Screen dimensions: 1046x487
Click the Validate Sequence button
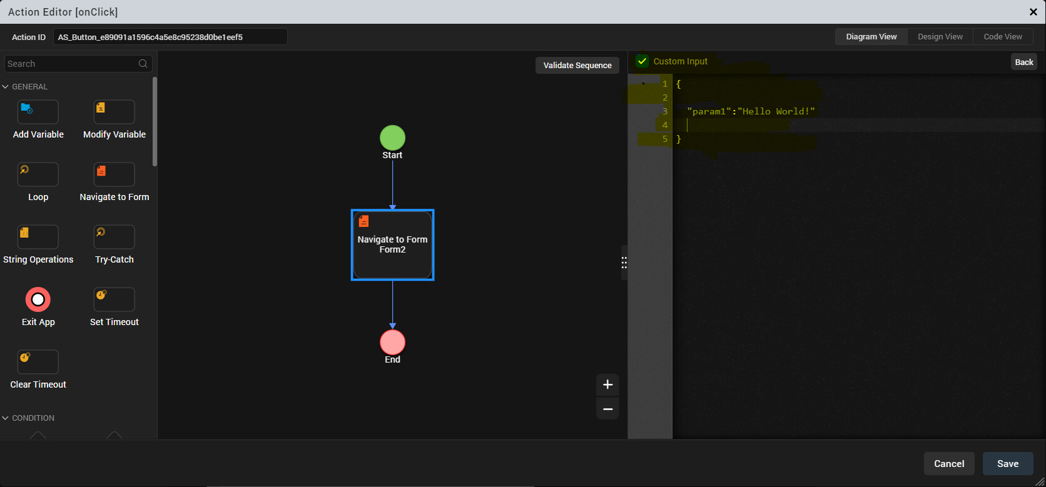(x=577, y=66)
